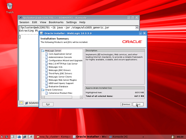The image size is (186, 139).
Task: Click the Konsole window title icon
Action: [x=20, y=18]
